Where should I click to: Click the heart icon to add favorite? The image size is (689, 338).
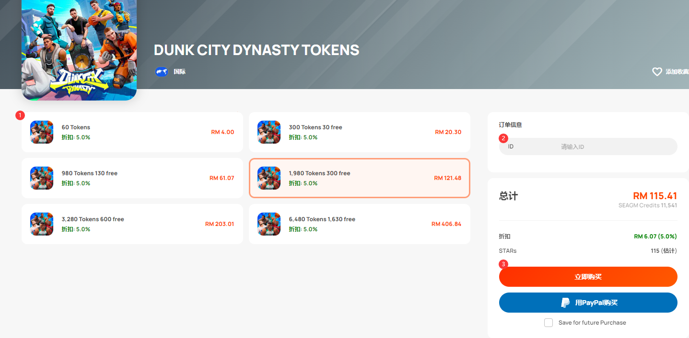657,72
